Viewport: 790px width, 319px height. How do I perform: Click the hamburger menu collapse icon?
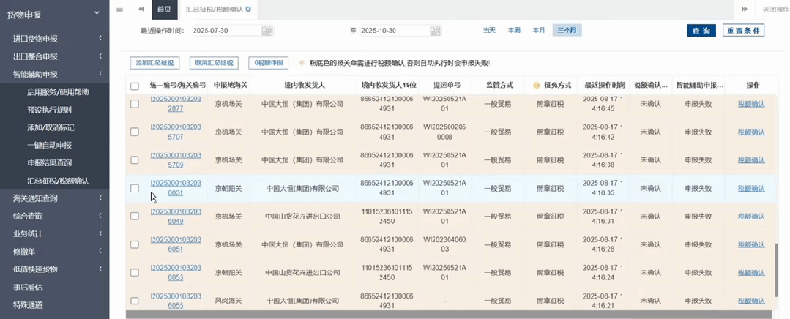click(x=119, y=9)
